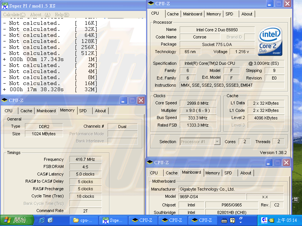
Task: Click the language bar help icon
Action: 233,220
